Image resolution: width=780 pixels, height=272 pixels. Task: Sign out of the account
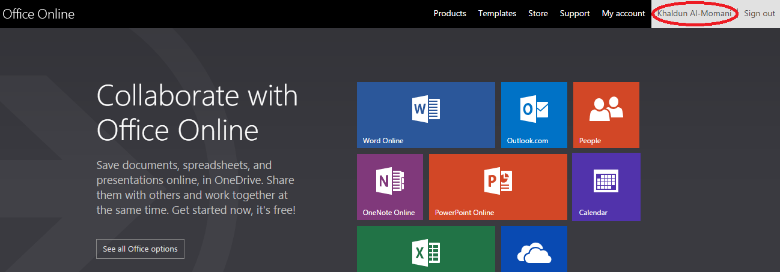click(x=760, y=13)
